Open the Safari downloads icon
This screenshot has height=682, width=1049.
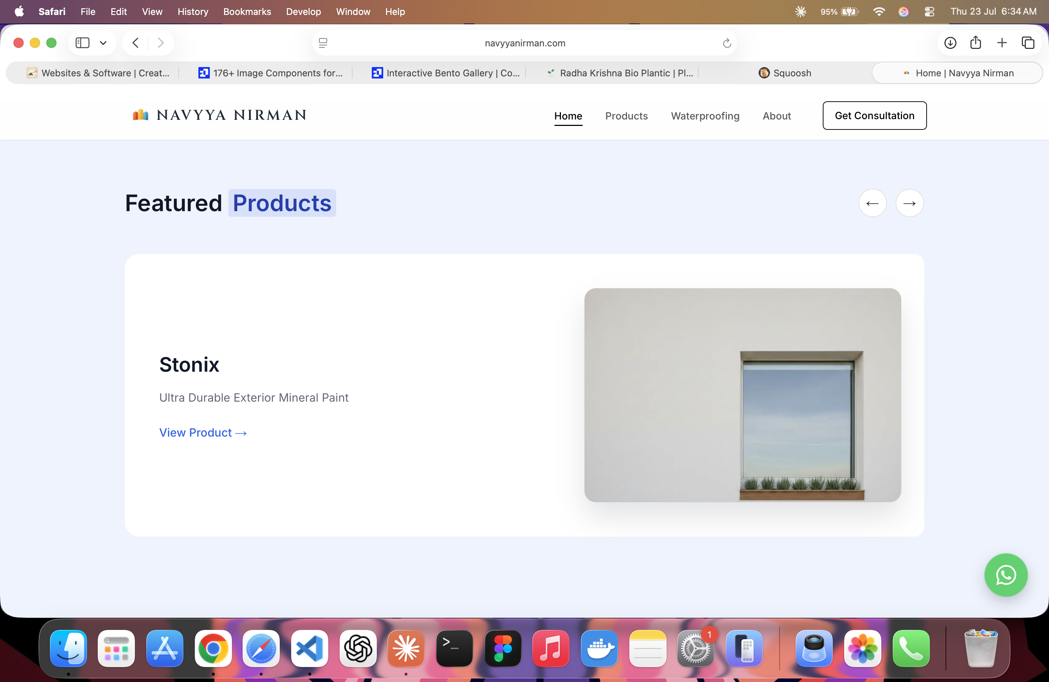950,43
